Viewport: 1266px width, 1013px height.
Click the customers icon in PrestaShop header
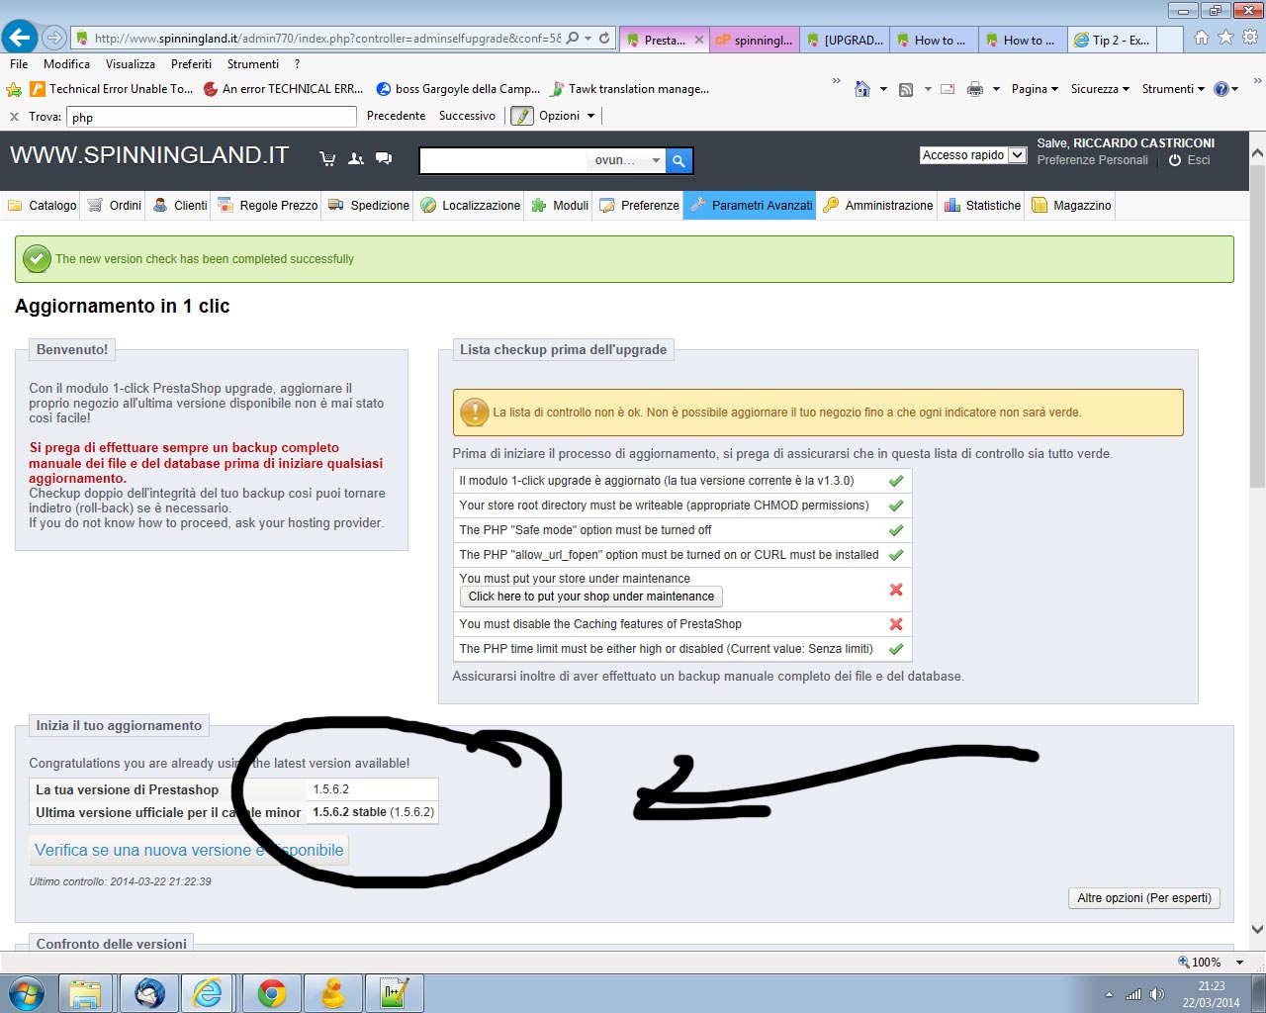[x=356, y=158]
